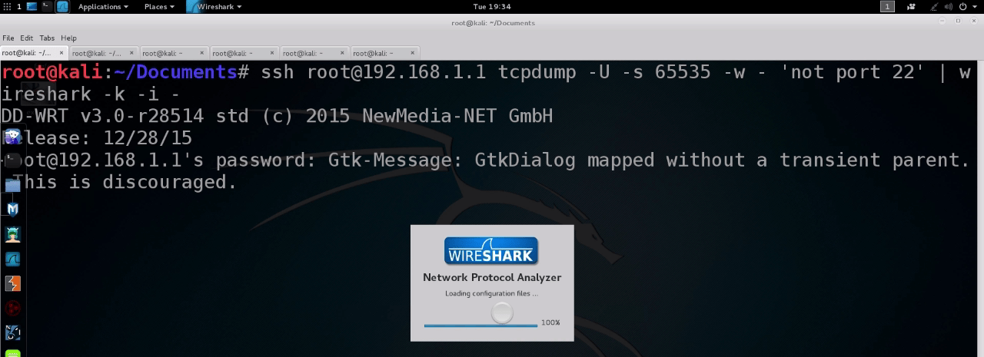
Task: Open the terminal Help menu
Action: click(68, 38)
